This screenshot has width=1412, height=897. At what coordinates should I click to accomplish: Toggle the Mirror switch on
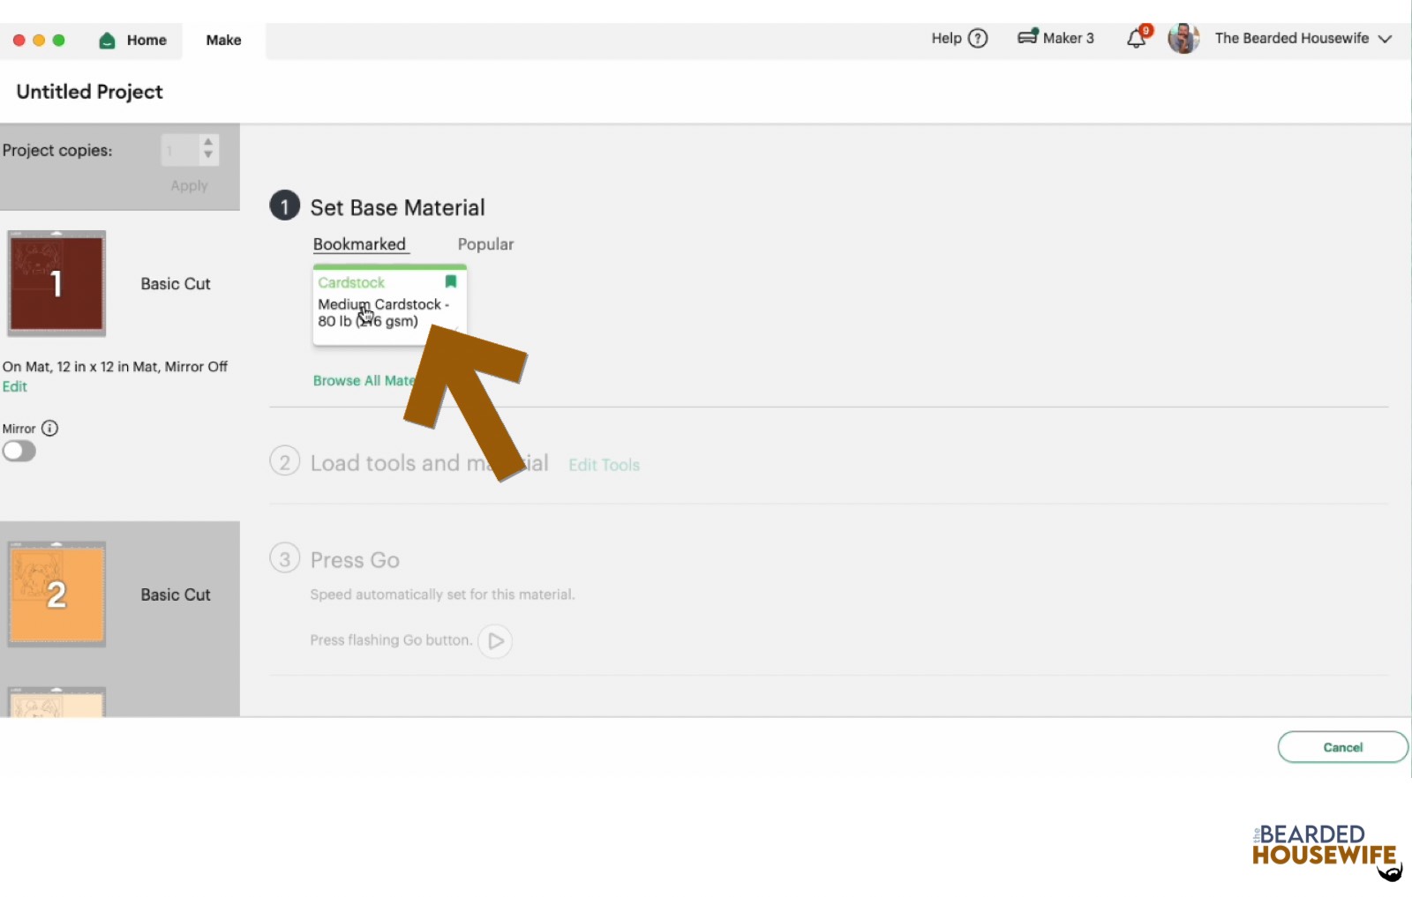tap(19, 451)
